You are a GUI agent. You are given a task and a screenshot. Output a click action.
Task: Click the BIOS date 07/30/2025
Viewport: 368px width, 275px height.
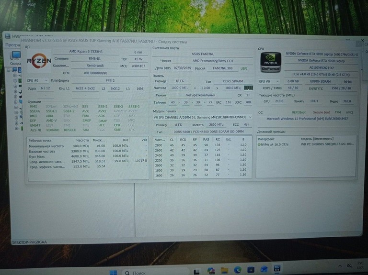point(183,68)
